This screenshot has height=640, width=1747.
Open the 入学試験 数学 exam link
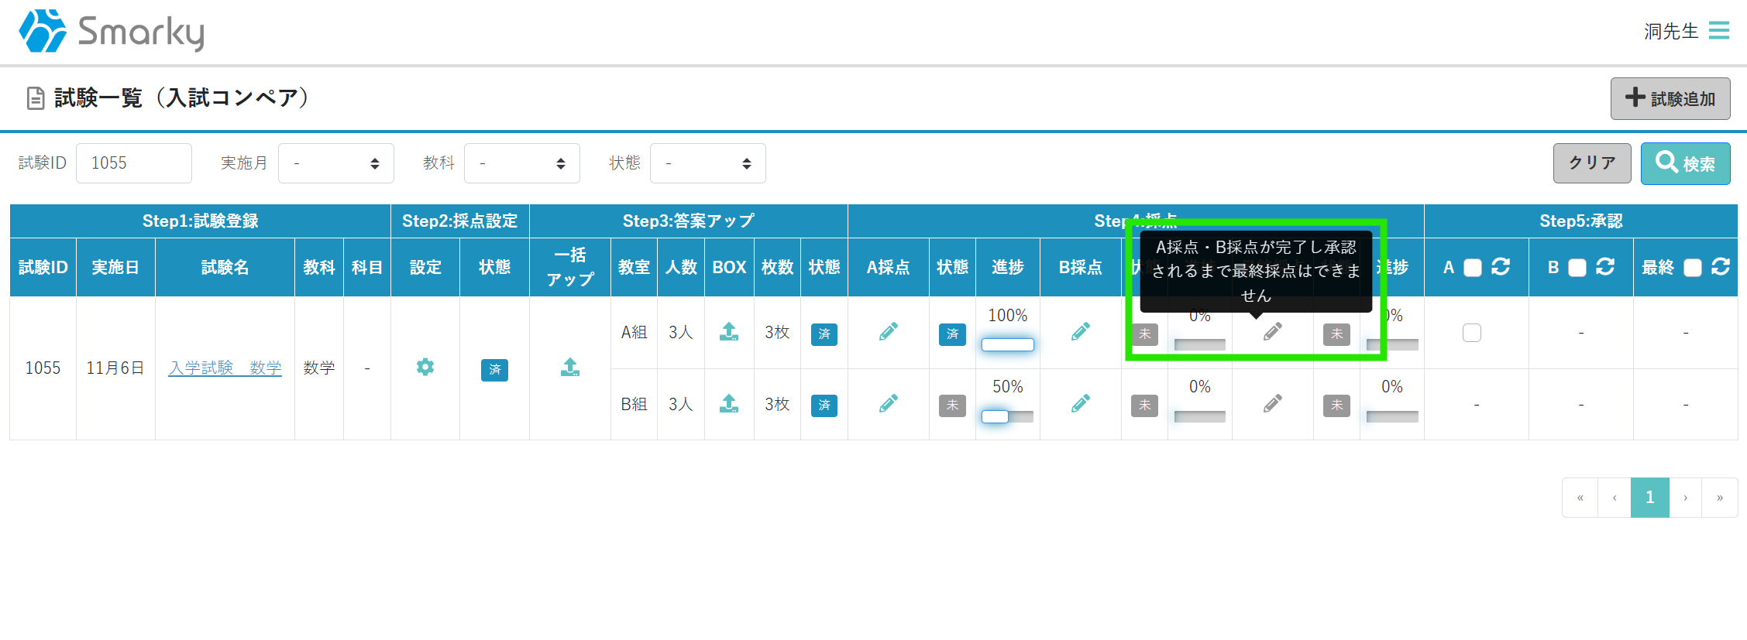pos(225,368)
